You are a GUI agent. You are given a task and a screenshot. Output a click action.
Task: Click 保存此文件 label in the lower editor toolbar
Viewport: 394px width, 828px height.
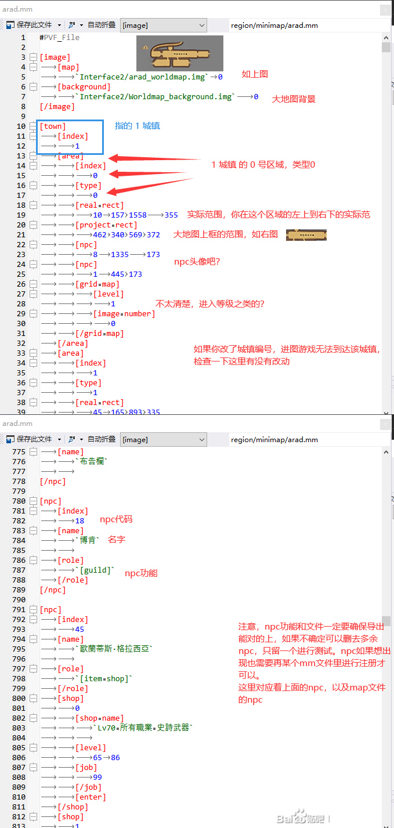34,439
